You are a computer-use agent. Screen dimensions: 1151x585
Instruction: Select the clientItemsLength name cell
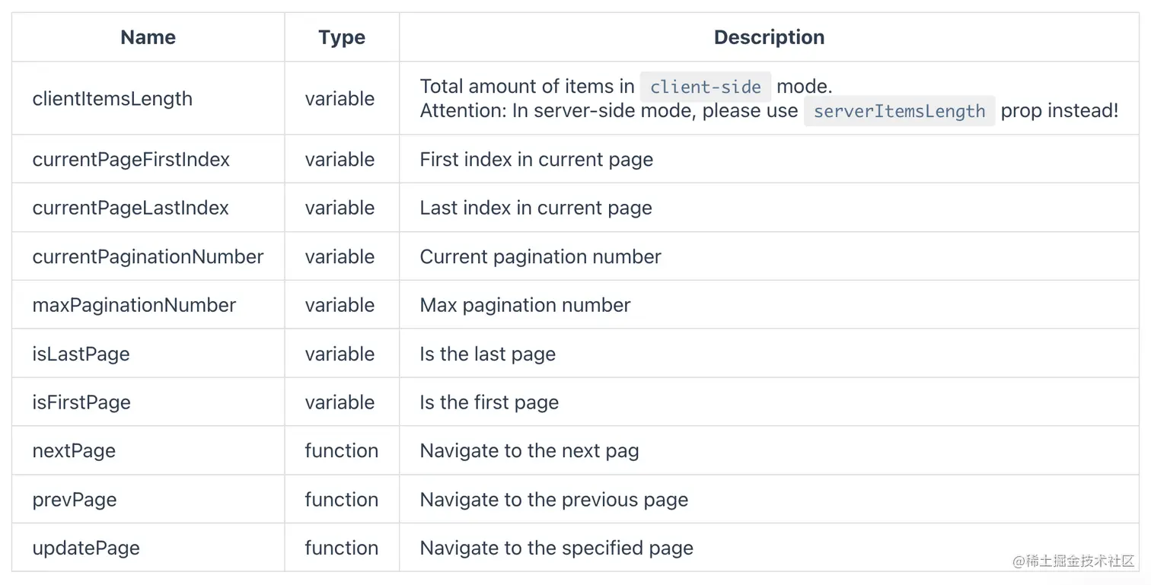point(113,99)
